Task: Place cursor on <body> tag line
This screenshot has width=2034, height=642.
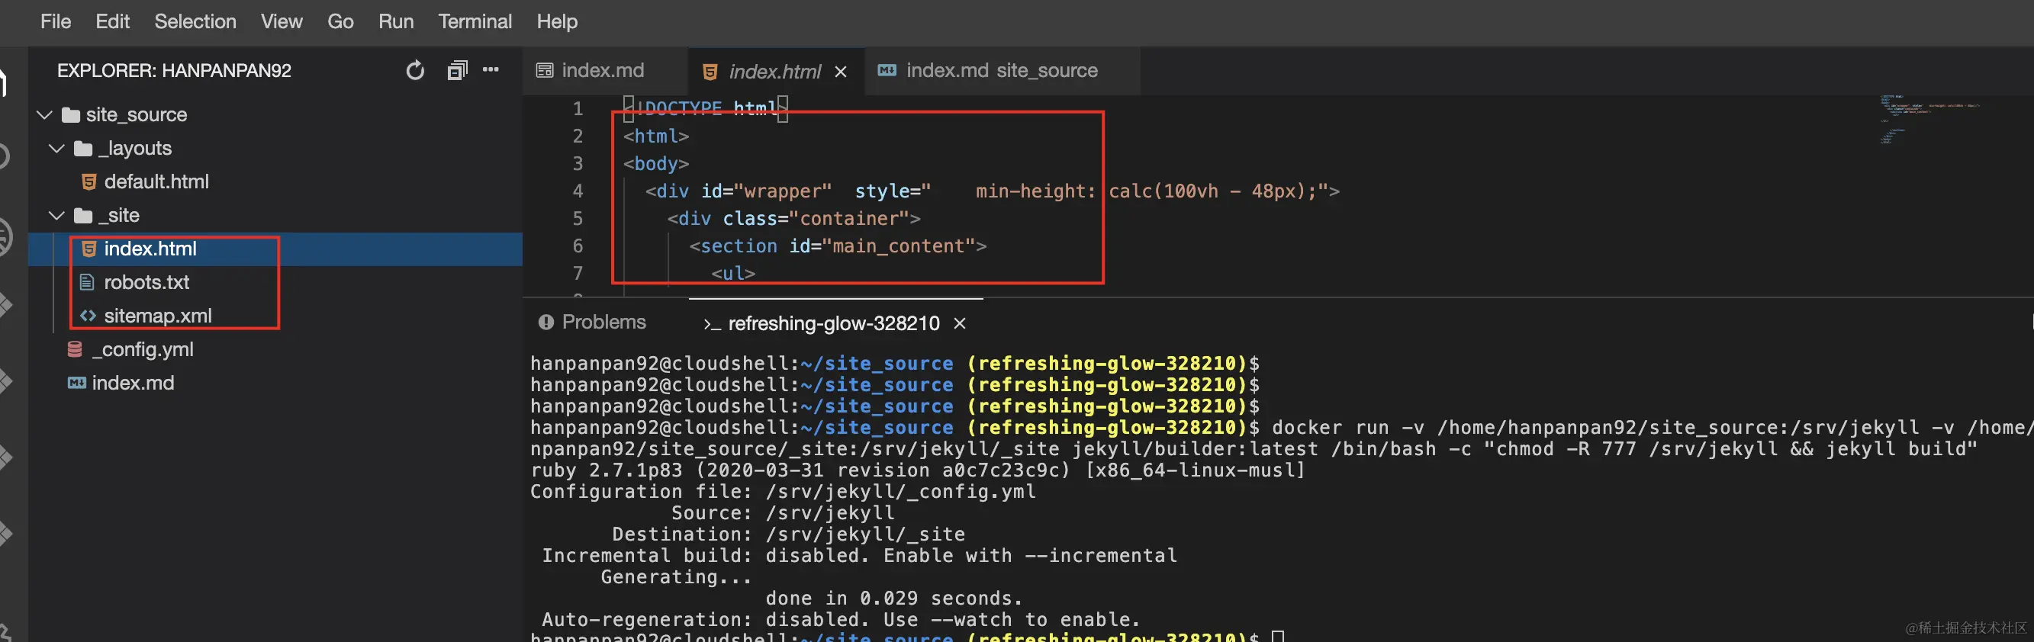Action: tap(655, 164)
